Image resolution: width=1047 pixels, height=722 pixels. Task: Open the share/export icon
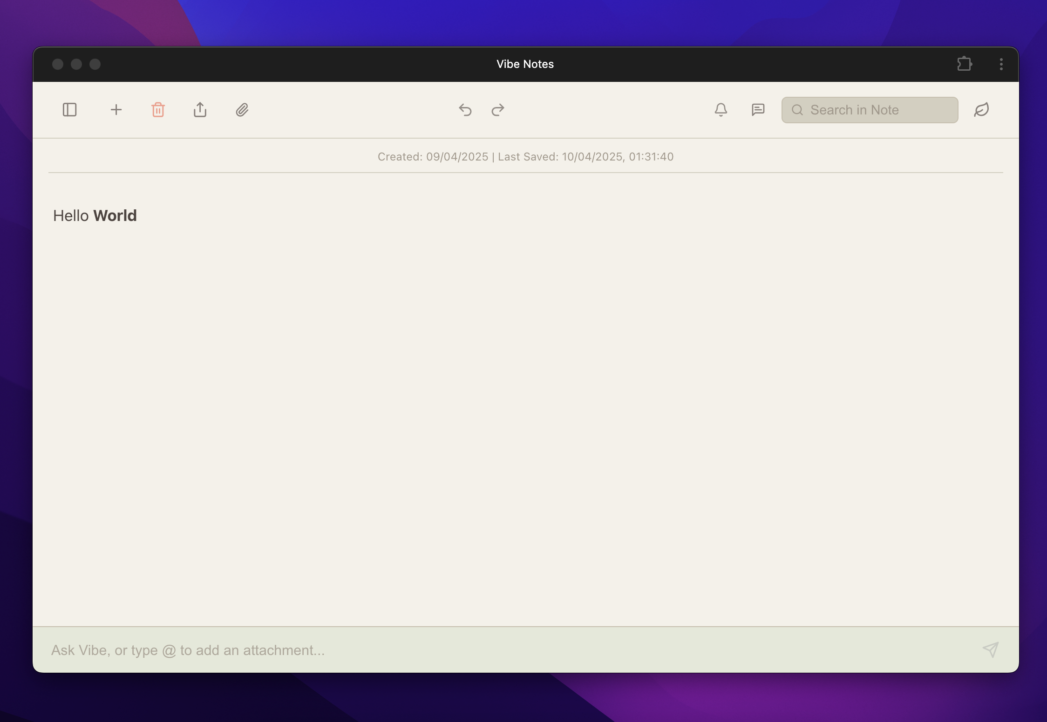[200, 110]
